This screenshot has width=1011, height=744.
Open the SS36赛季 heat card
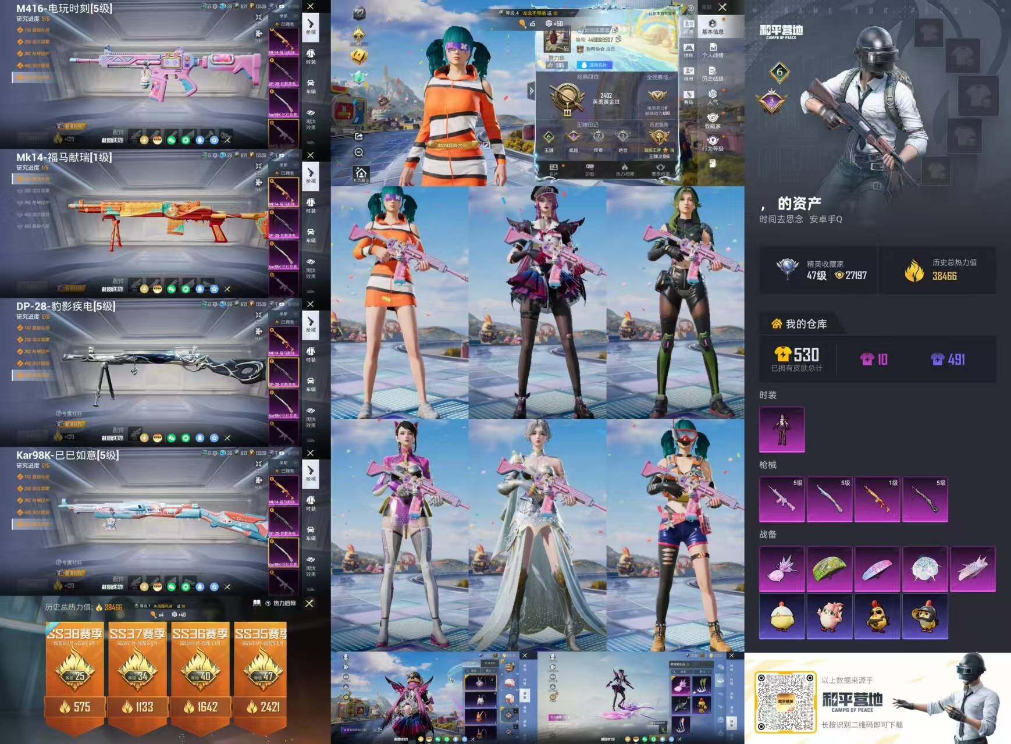click(x=200, y=679)
